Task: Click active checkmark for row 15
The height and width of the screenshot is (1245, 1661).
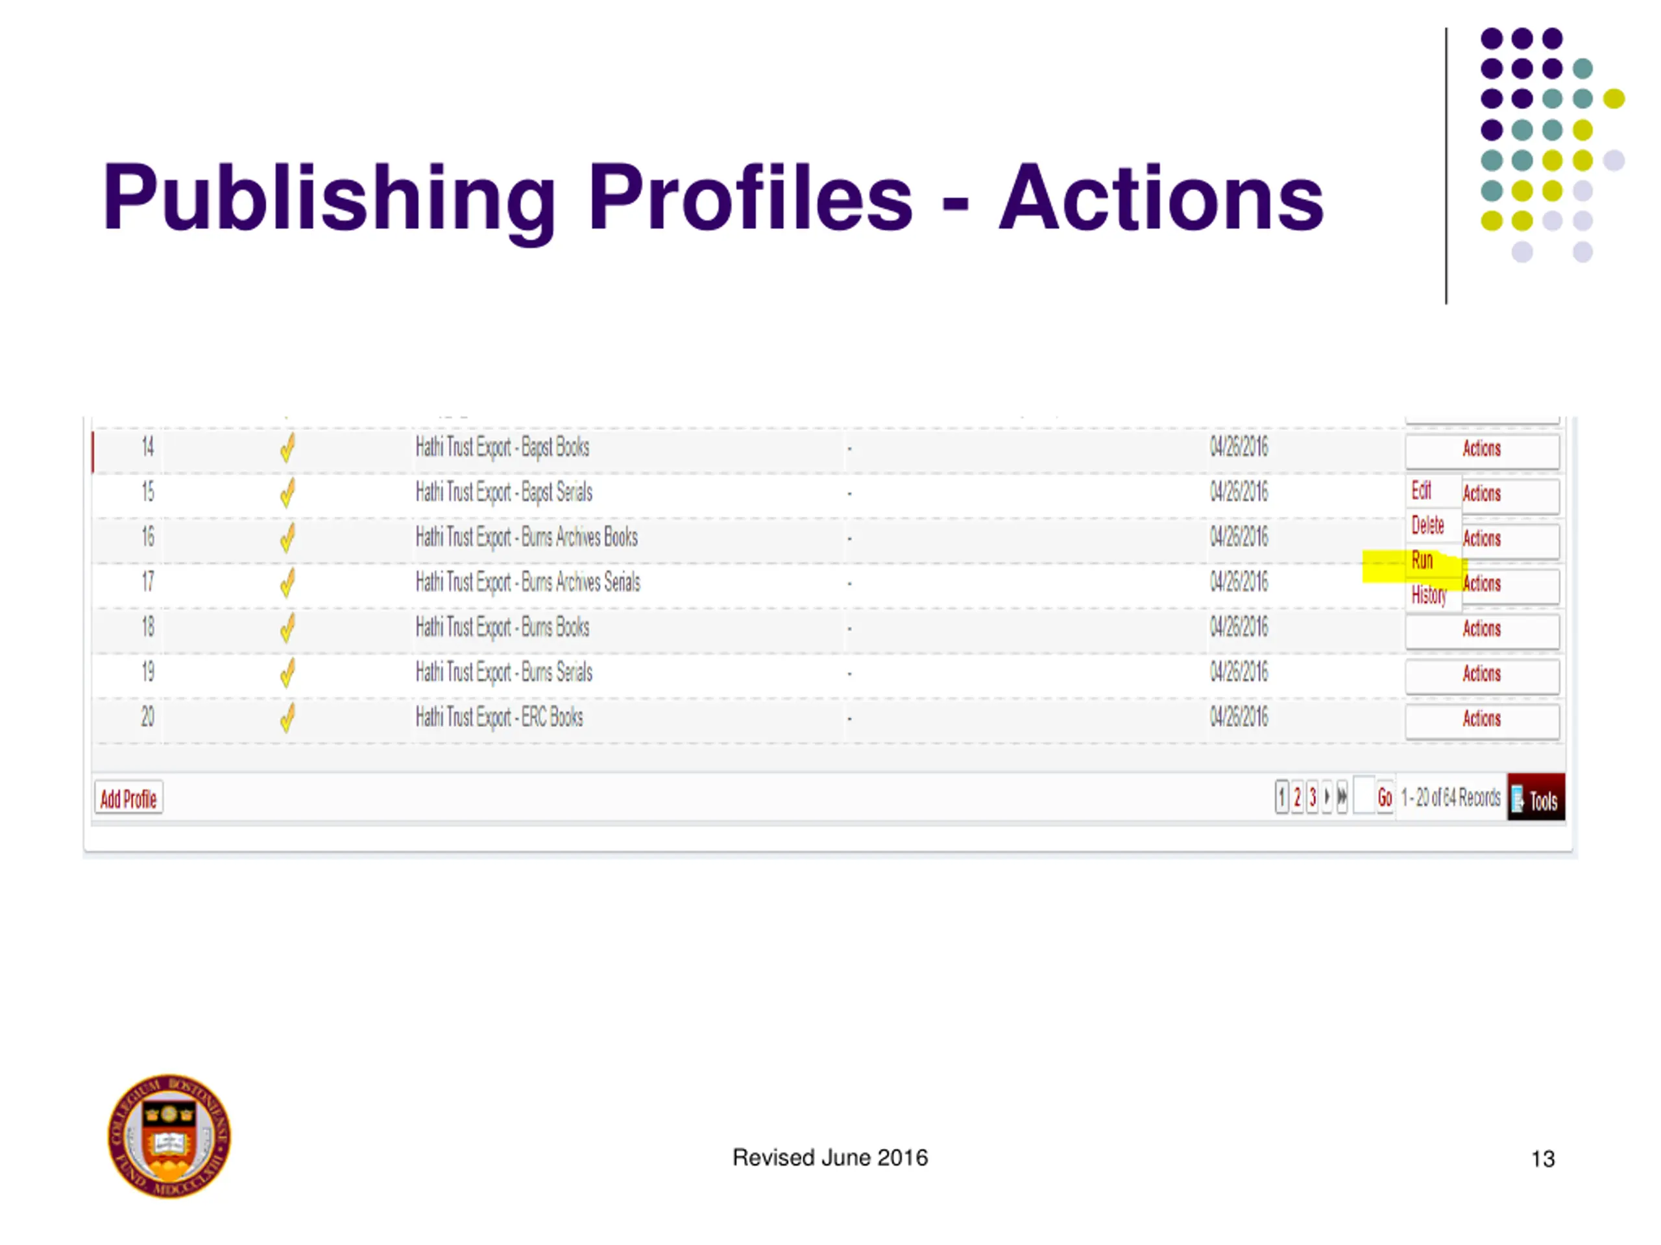Action: point(287,493)
